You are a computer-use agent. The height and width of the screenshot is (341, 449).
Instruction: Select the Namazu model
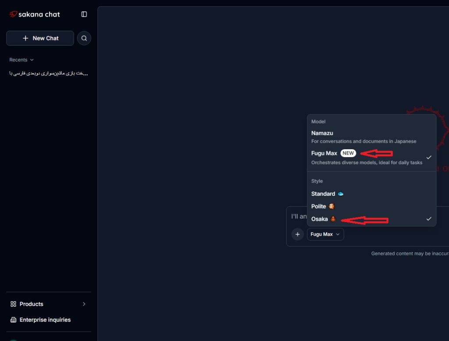(371, 136)
